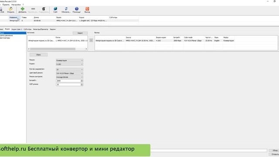Click the source list scrollbar left arrow
The height and width of the screenshot is (157, 279).
coord(29,49)
